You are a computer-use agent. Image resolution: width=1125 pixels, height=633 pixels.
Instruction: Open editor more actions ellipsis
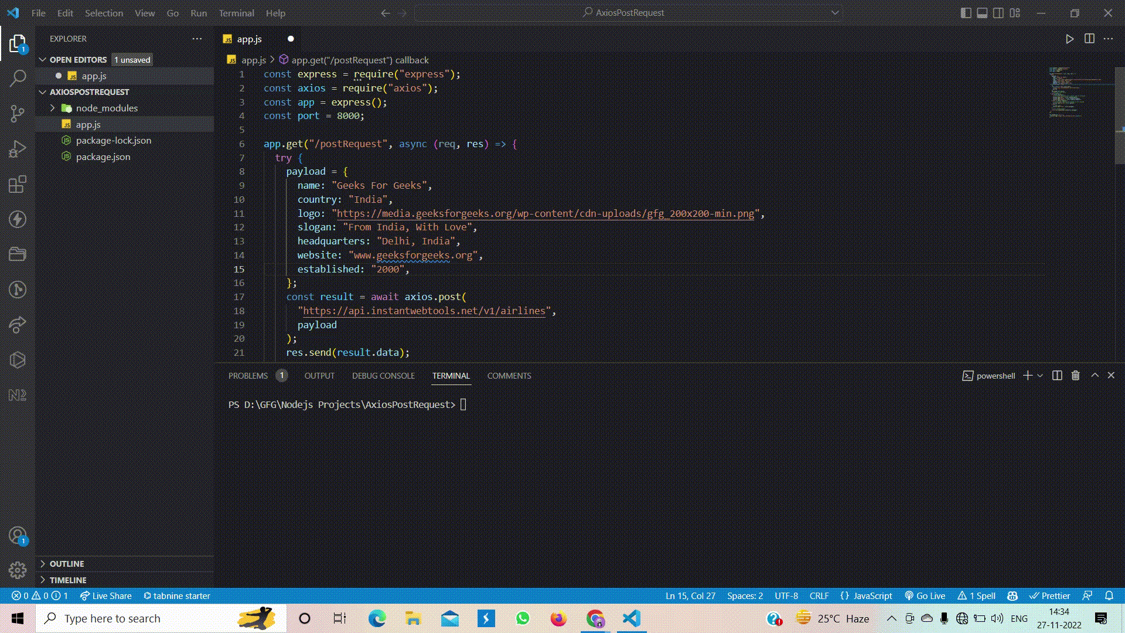tap(1108, 39)
